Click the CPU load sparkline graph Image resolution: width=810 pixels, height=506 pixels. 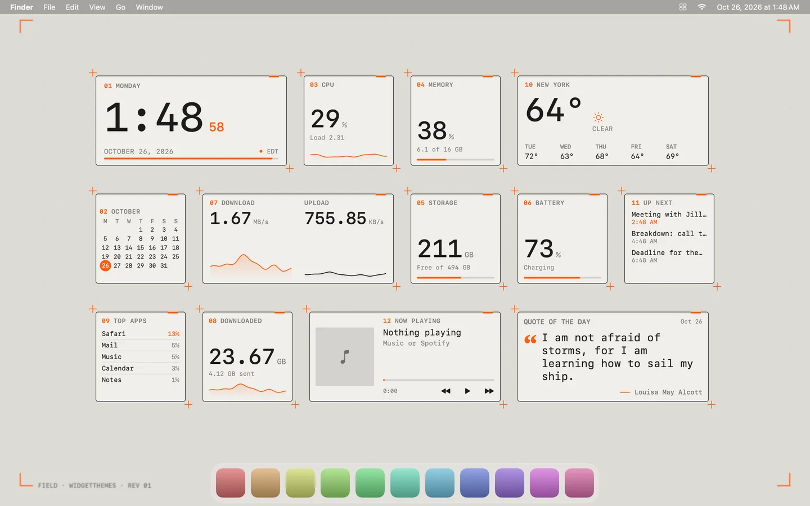coord(349,156)
